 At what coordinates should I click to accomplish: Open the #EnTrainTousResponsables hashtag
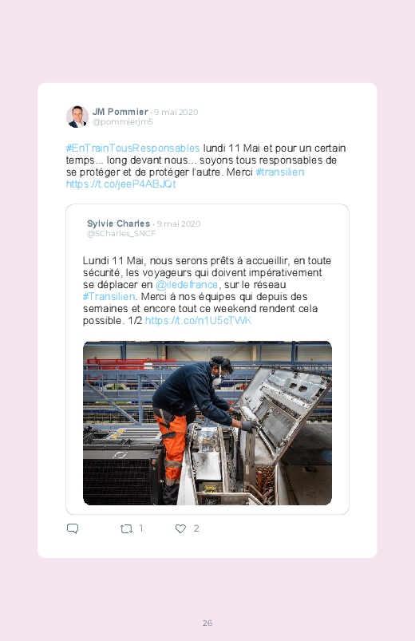(133, 148)
